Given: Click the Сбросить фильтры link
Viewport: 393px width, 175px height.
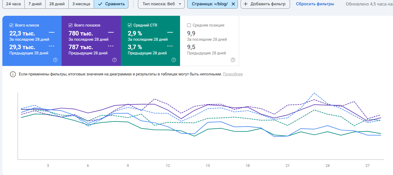Looking at the screenshot, I should point(315,4).
